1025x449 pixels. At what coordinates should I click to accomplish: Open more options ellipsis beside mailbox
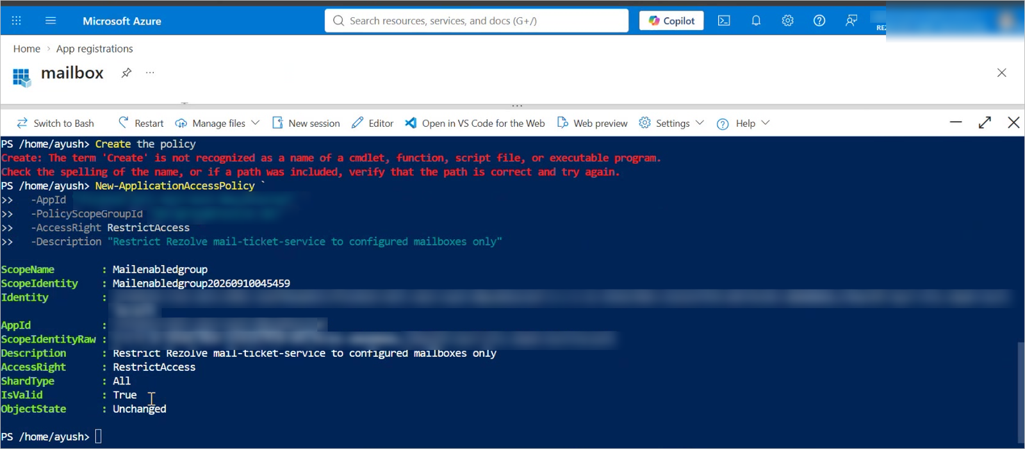pyautogui.click(x=150, y=72)
